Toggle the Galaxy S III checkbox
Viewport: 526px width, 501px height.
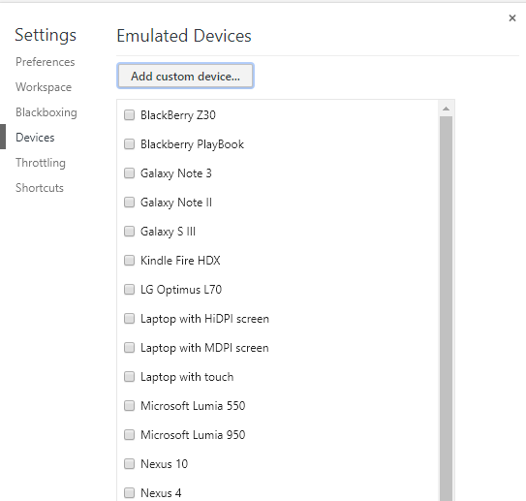coord(129,232)
